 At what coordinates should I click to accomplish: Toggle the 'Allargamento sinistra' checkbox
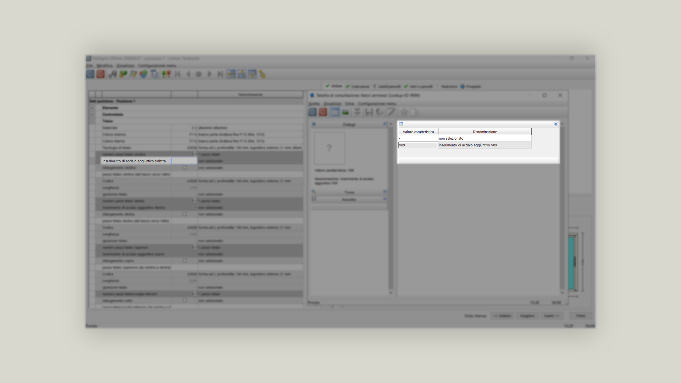tap(184, 168)
